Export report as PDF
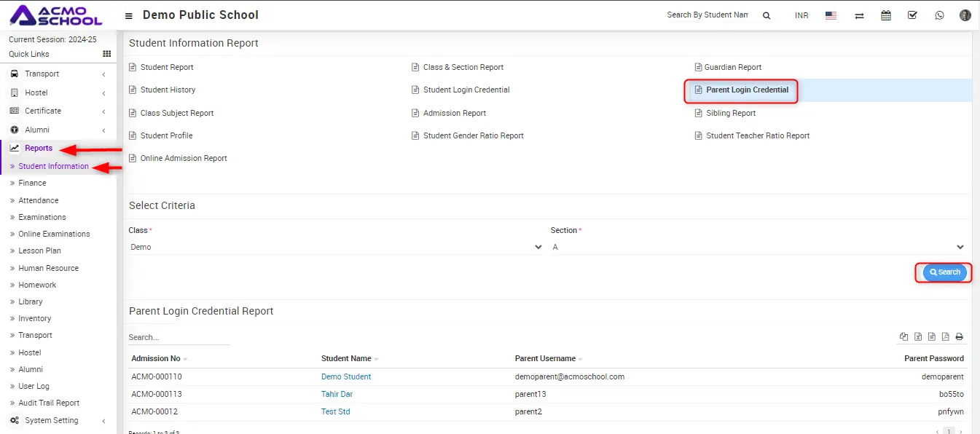Image resolution: width=980 pixels, height=434 pixels. (945, 336)
